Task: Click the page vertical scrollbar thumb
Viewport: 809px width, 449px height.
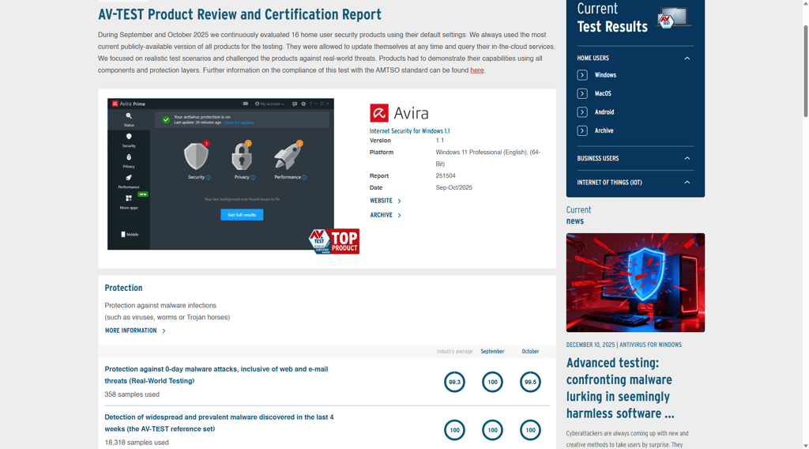Action: pos(805,70)
